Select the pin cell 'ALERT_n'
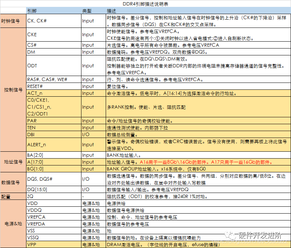This screenshot has width=291, height=248. [x=54, y=145]
